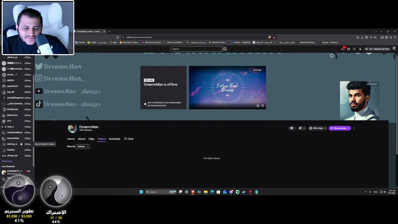The height and width of the screenshot is (224, 398).
Task: Open the Filter By Default dropdown
Action: pyautogui.click(x=83, y=147)
